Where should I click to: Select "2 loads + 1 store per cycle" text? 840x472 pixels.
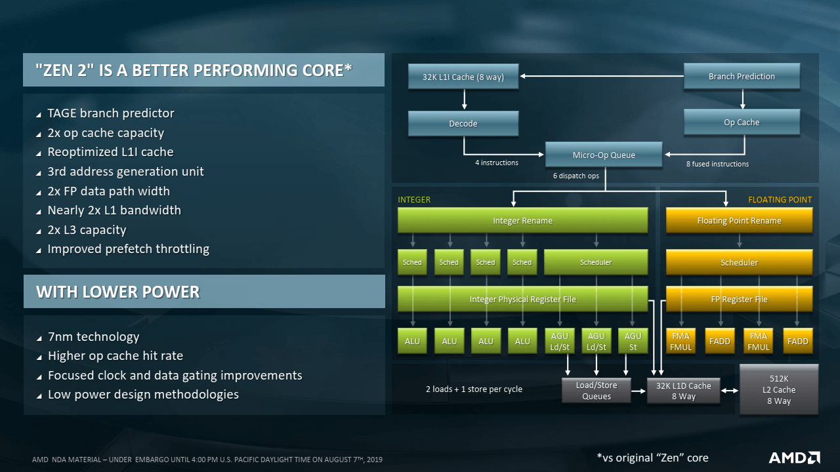click(474, 389)
